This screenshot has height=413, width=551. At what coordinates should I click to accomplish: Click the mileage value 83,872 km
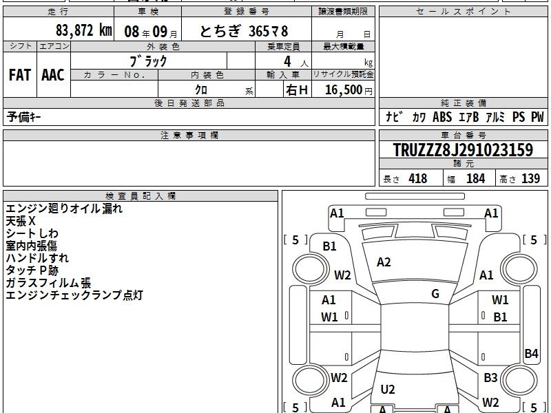coord(84,30)
